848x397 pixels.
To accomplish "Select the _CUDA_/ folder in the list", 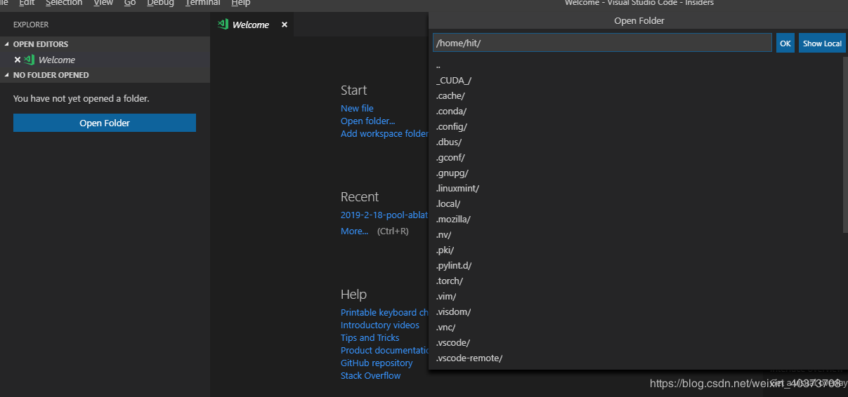I will (454, 81).
